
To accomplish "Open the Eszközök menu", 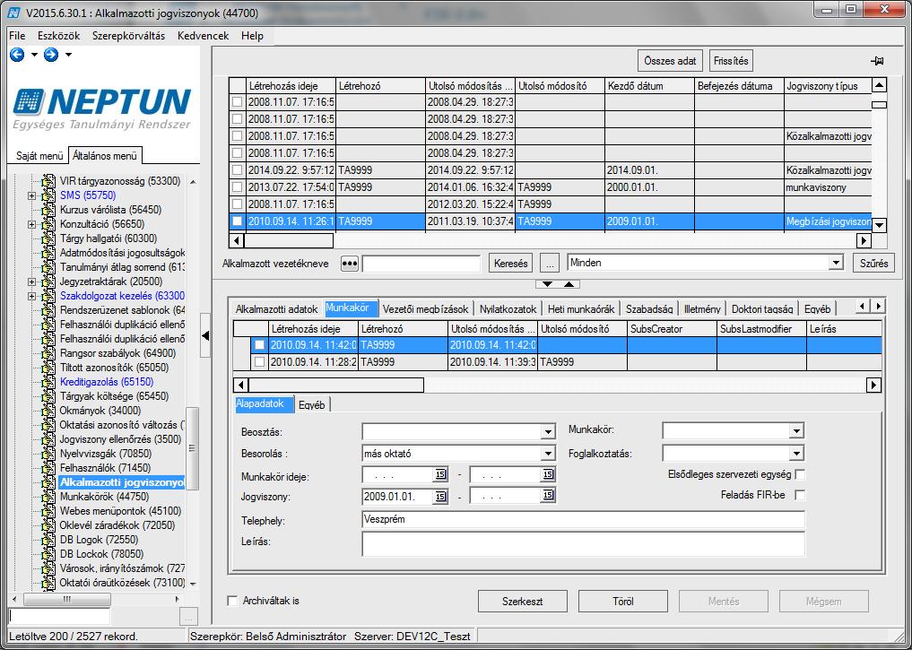I will pyautogui.click(x=59, y=36).
